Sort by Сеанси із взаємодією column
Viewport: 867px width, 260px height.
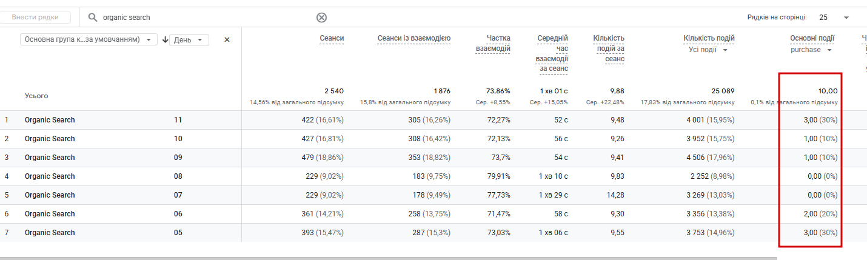click(x=413, y=38)
